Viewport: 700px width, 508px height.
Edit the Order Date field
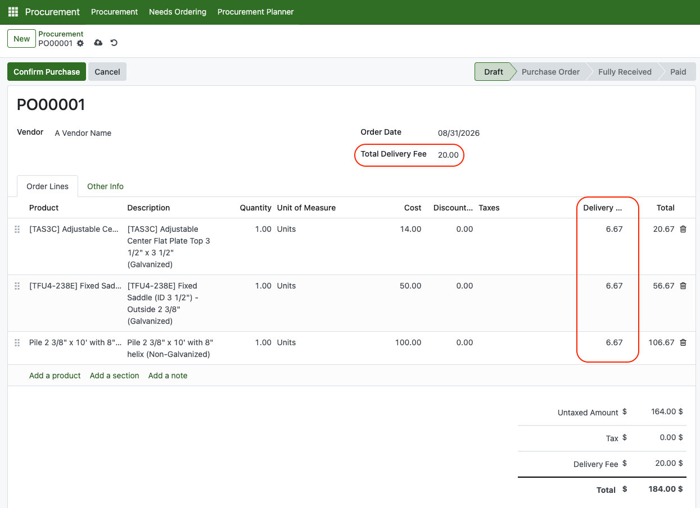(x=459, y=133)
